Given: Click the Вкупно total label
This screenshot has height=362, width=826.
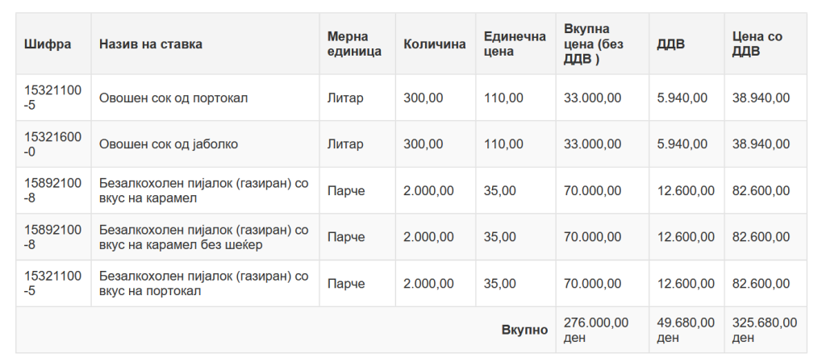Looking at the screenshot, I should [524, 330].
